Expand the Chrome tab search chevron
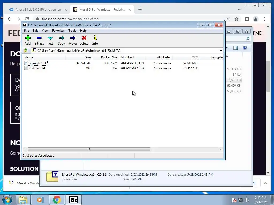This screenshot has height=205, width=274. click(x=239, y=10)
